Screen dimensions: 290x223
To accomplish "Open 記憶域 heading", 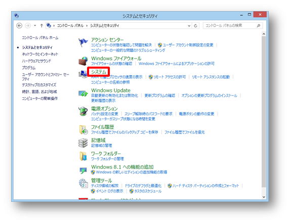I will [x=98, y=140].
